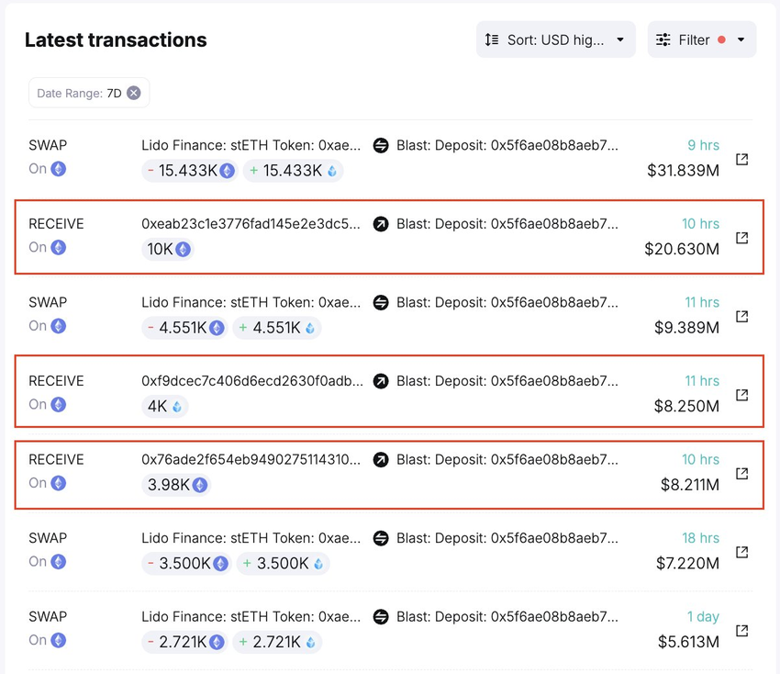Viewport: 780px width, 674px height.
Task: Click the minus 15.433K ETH amount chip
Action: click(190, 171)
